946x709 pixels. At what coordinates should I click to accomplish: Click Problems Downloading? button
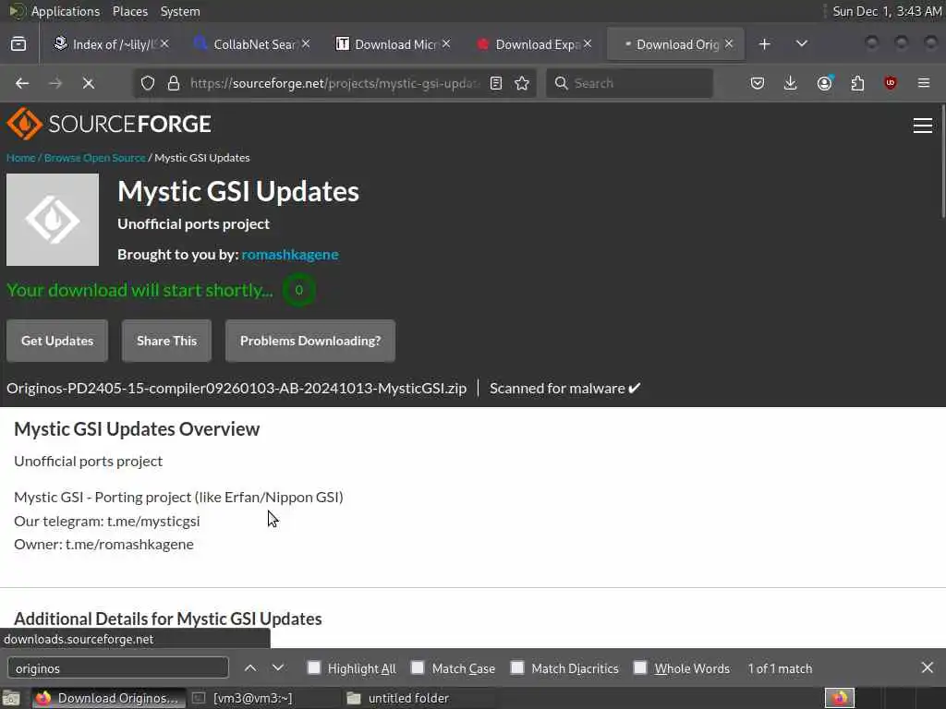click(x=310, y=341)
